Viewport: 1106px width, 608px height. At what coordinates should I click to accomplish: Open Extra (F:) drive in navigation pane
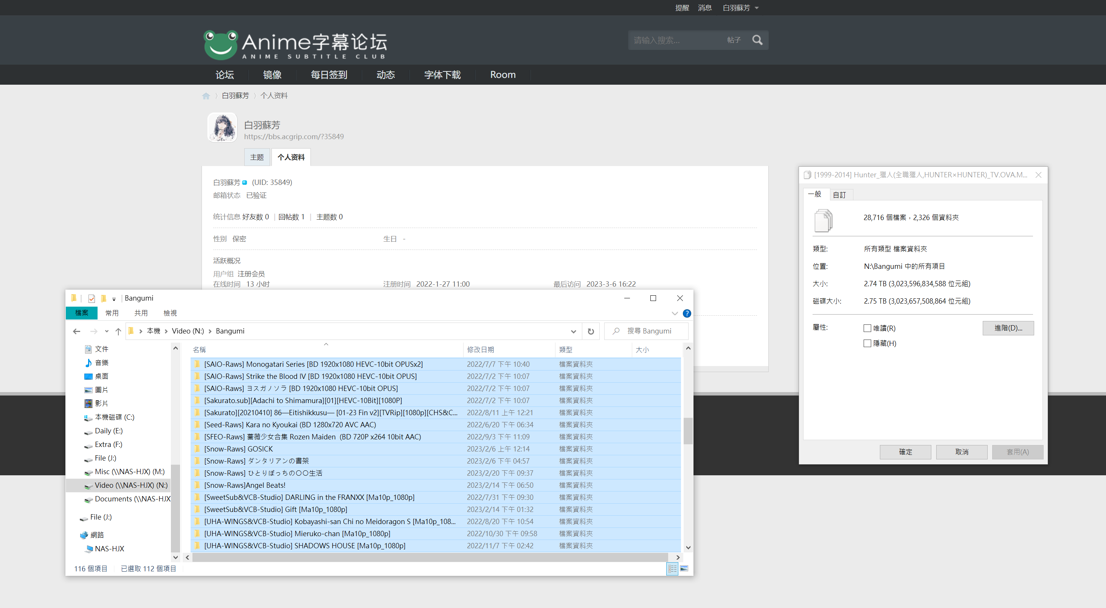pyautogui.click(x=103, y=444)
